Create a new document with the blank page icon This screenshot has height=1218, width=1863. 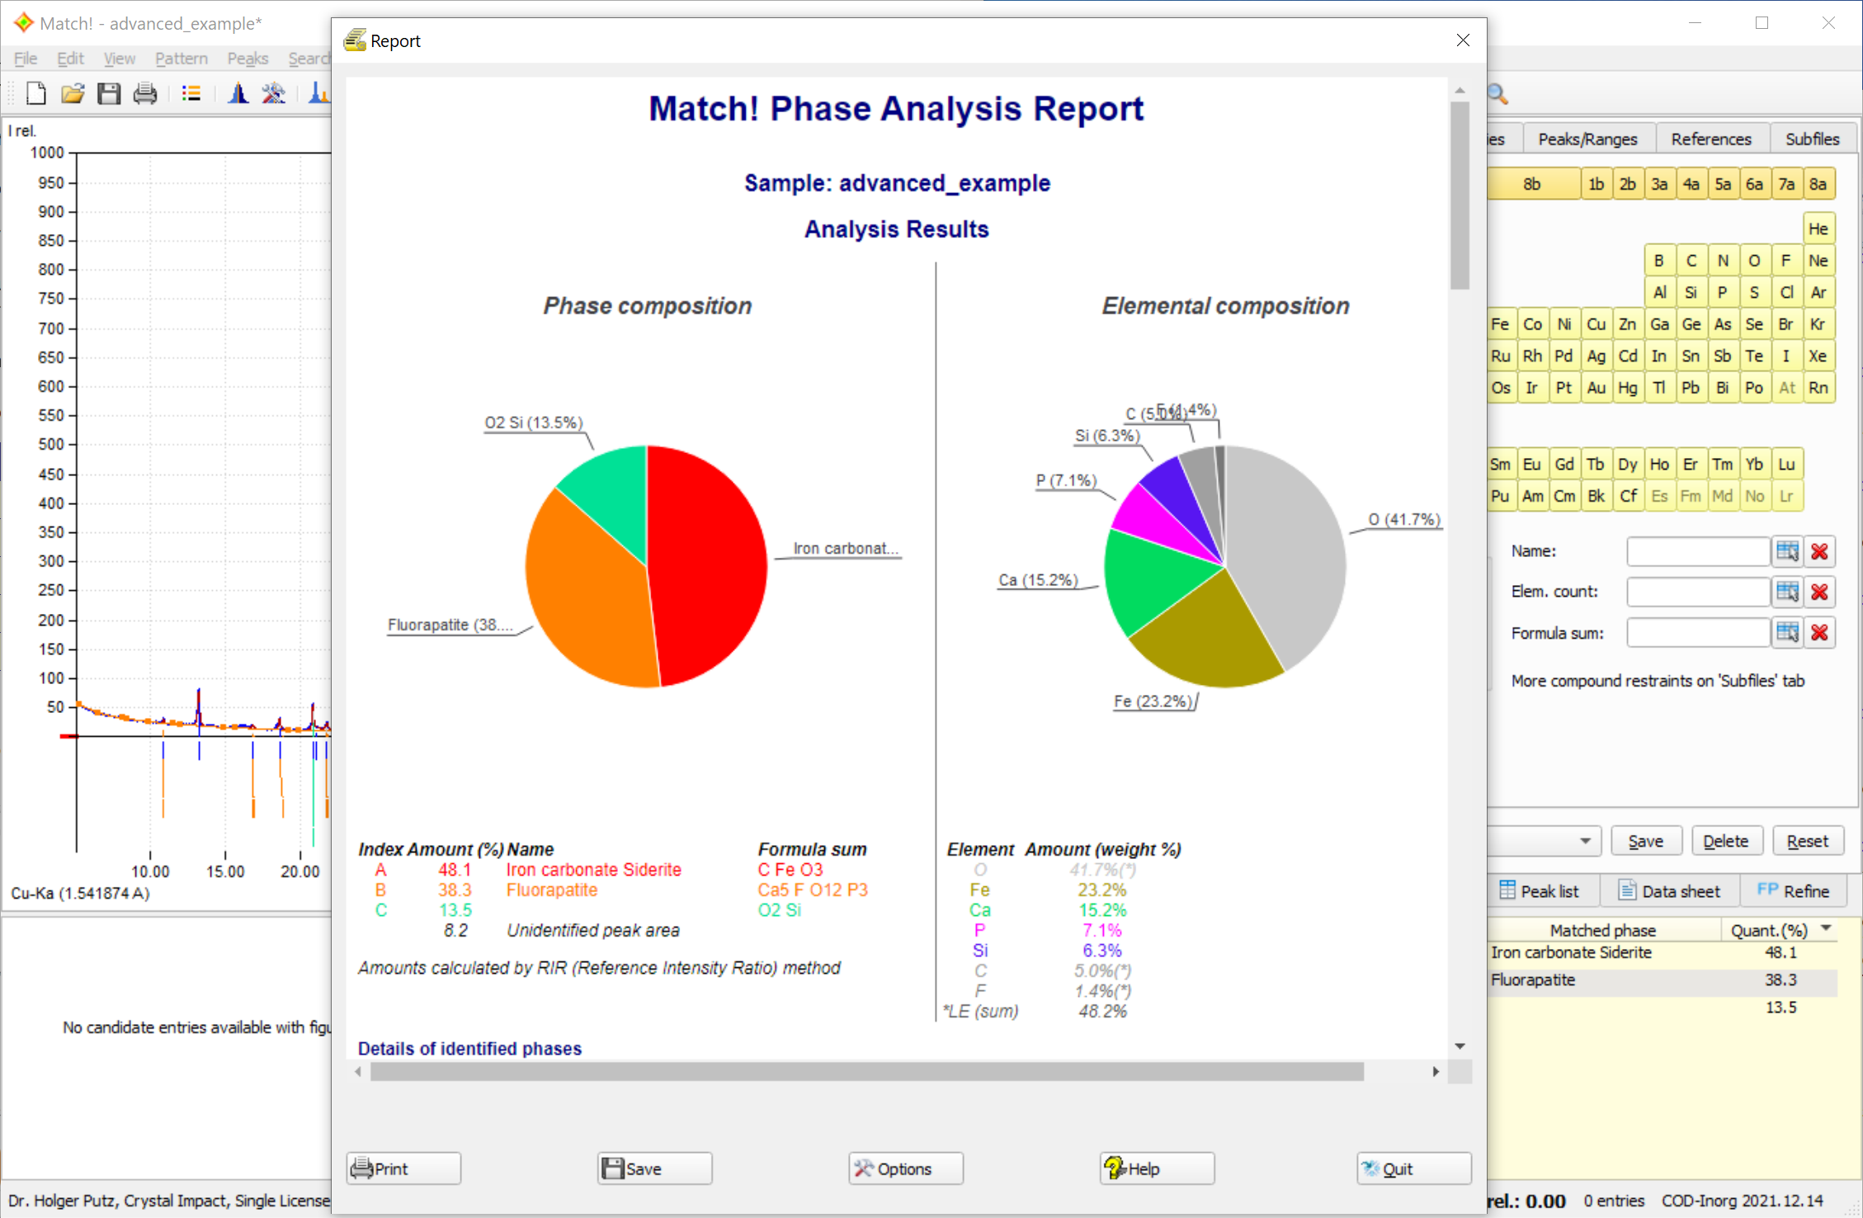[x=35, y=93]
